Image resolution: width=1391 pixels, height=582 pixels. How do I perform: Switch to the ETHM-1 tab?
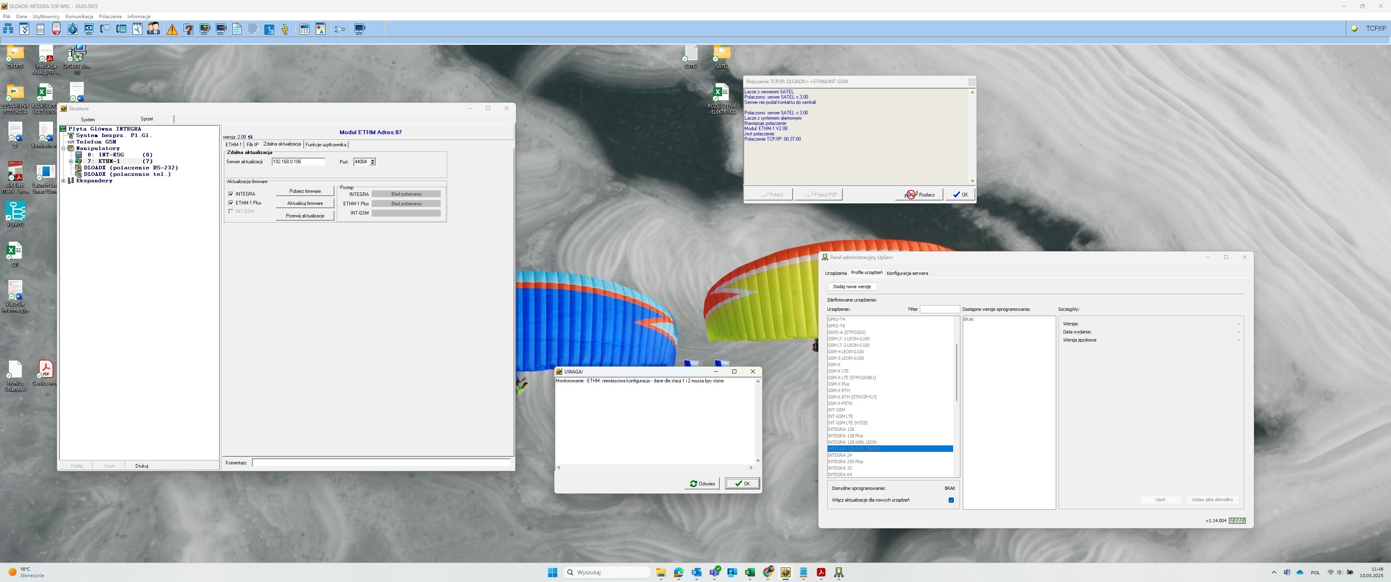pos(233,145)
